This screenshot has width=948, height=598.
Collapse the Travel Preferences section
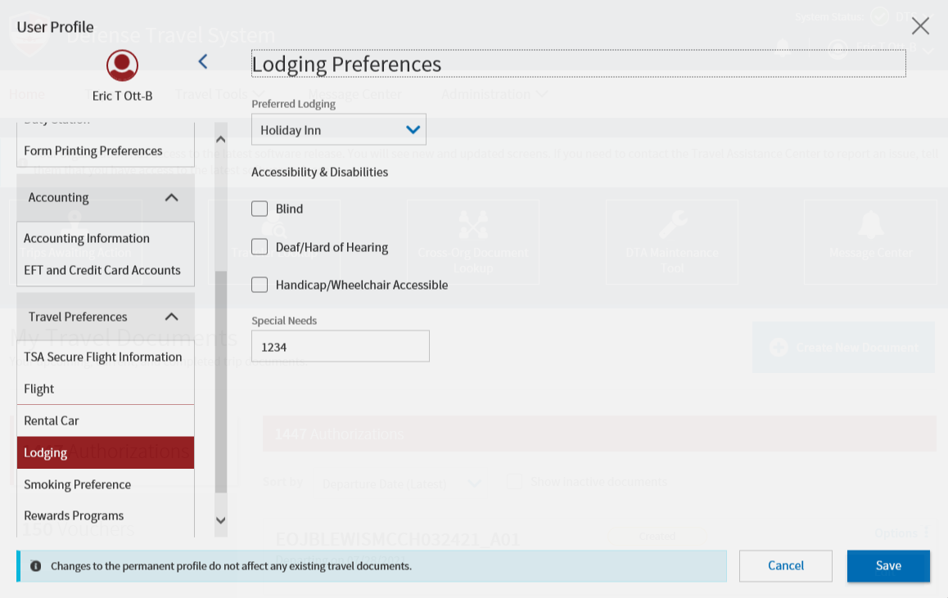(171, 317)
